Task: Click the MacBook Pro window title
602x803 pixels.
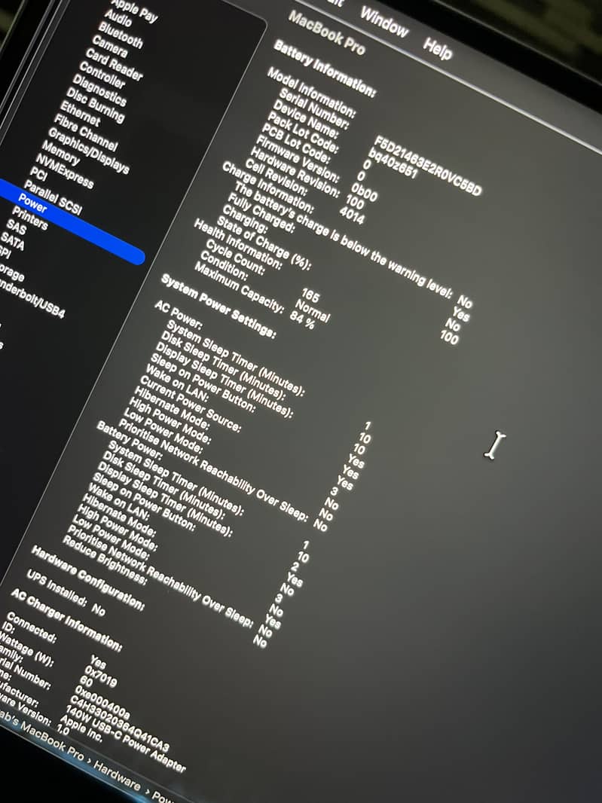Action: [x=327, y=33]
